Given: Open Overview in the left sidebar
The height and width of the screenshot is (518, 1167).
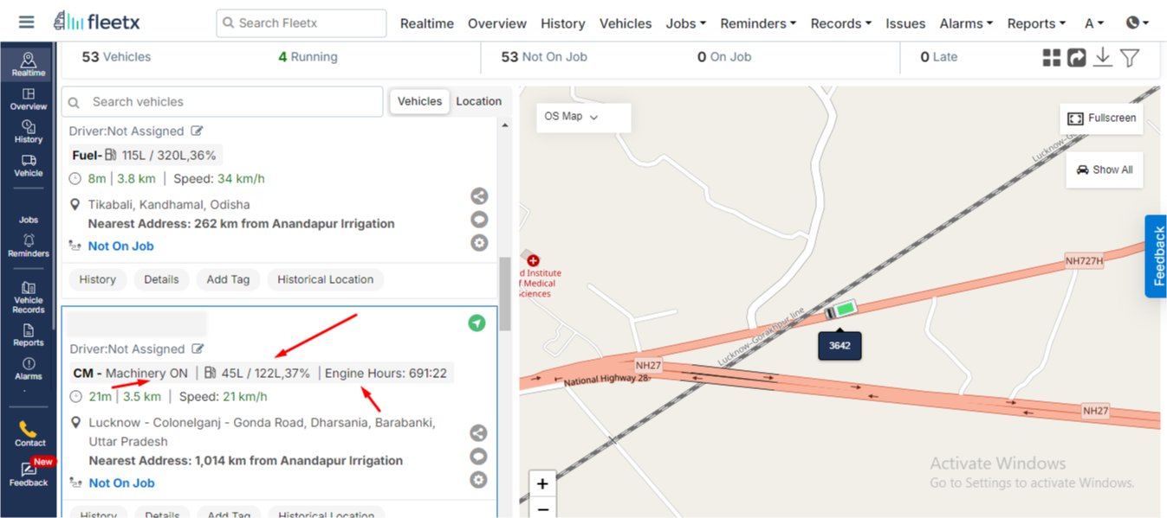Looking at the screenshot, I should [x=29, y=99].
